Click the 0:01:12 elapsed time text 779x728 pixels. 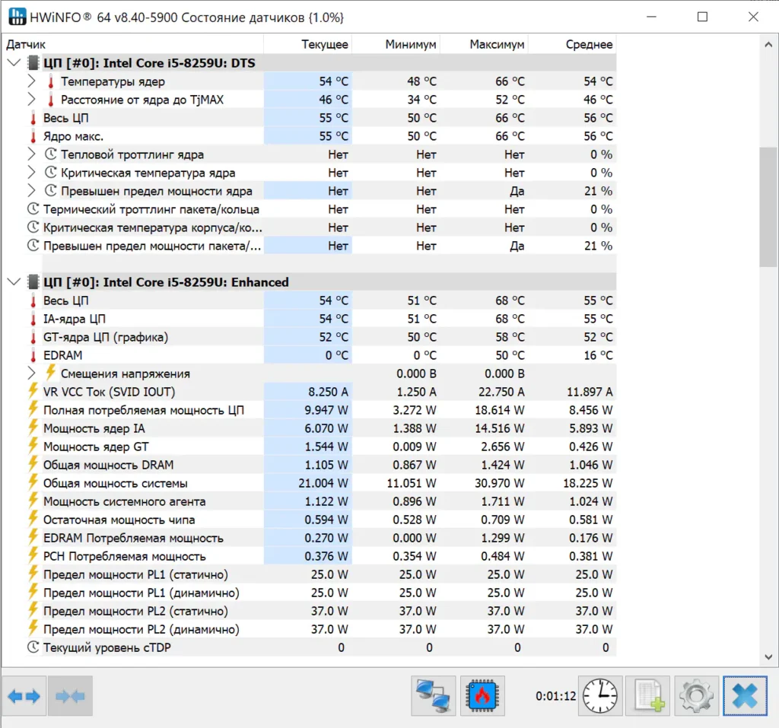click(x=555, y=696)
